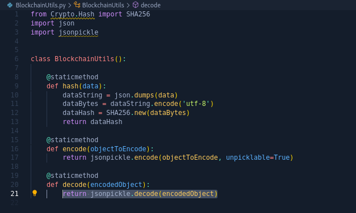The height and width of the screenshot is (213, 356).
Task: Click 'SHA256' on line 1
Action: pyautogui.click(x=139, y=14)
